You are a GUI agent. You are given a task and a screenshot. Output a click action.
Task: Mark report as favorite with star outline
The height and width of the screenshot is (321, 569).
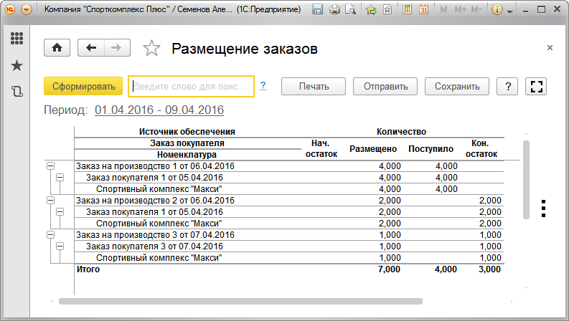click(x=151, y=48)
